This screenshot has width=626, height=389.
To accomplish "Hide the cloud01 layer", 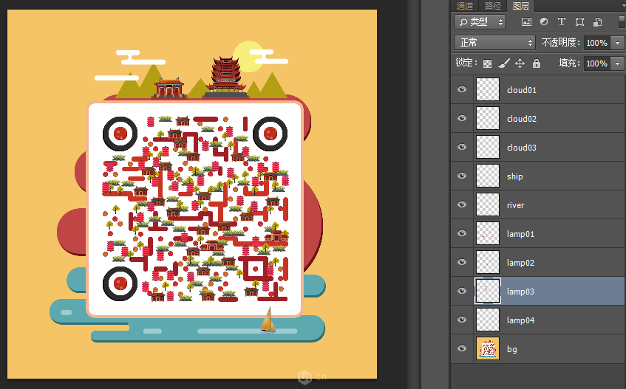I will 462,89.
